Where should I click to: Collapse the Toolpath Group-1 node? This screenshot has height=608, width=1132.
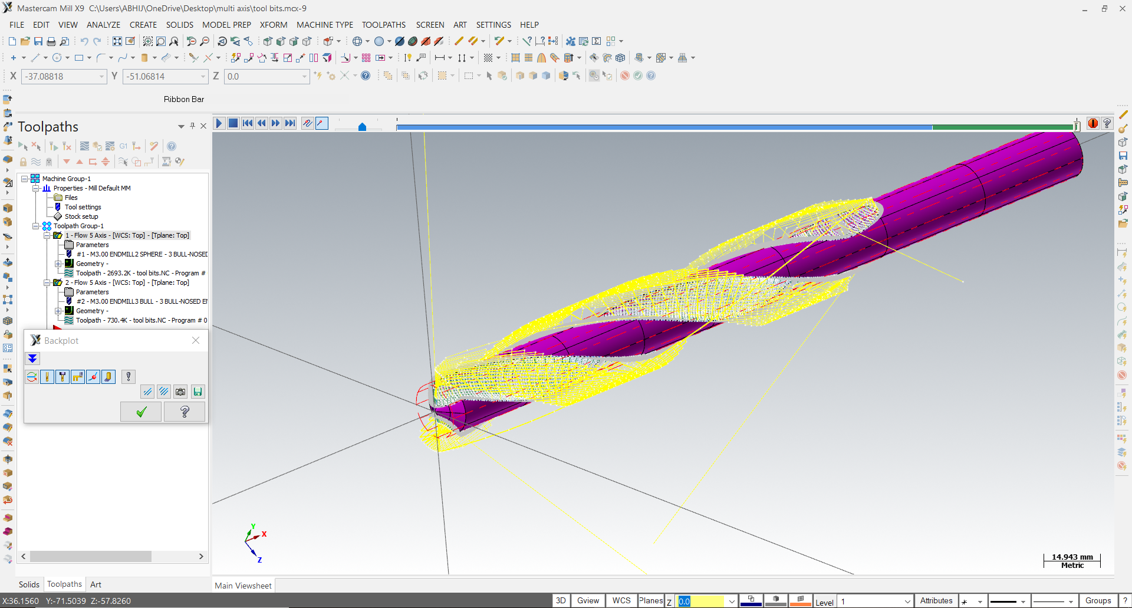[35, 226]
